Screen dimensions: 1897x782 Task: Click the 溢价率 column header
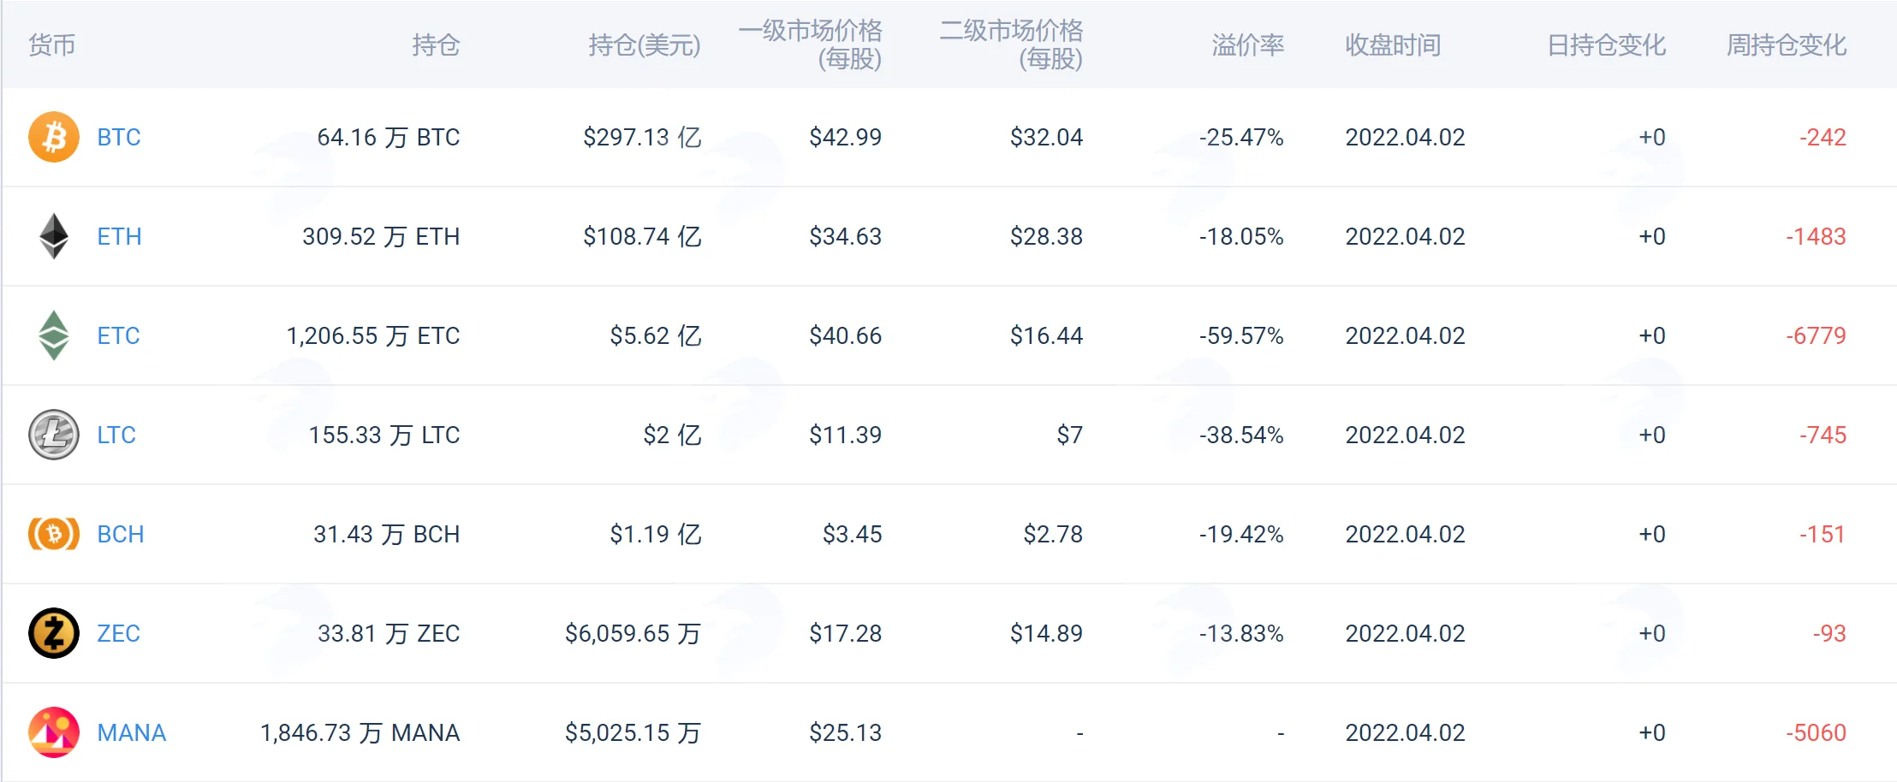coord(1248,44)
